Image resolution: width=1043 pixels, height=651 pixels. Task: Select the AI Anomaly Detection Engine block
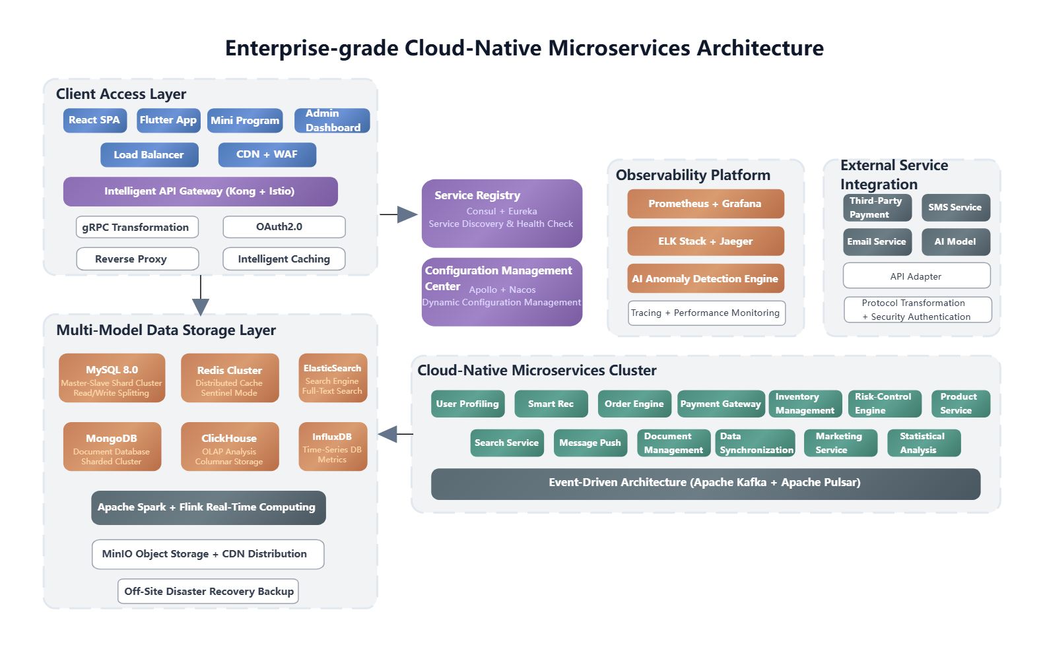pyautogui.click(x=706, y=278)
